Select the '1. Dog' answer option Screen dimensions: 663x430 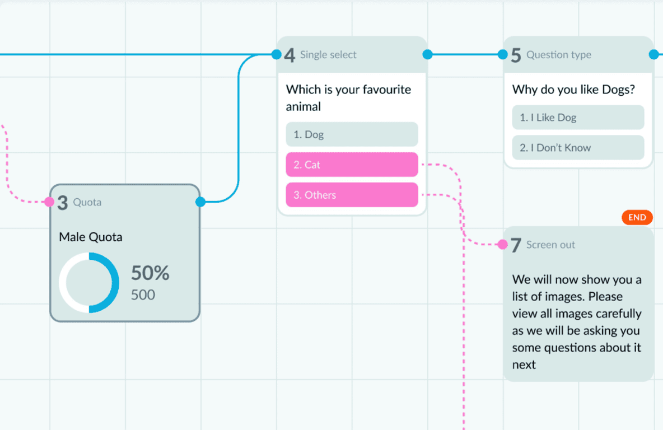[x=352, y=134]
